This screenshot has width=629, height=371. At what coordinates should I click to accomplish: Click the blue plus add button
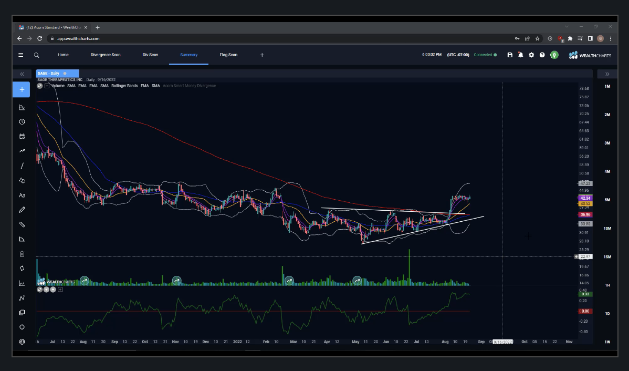pos(22,89)
